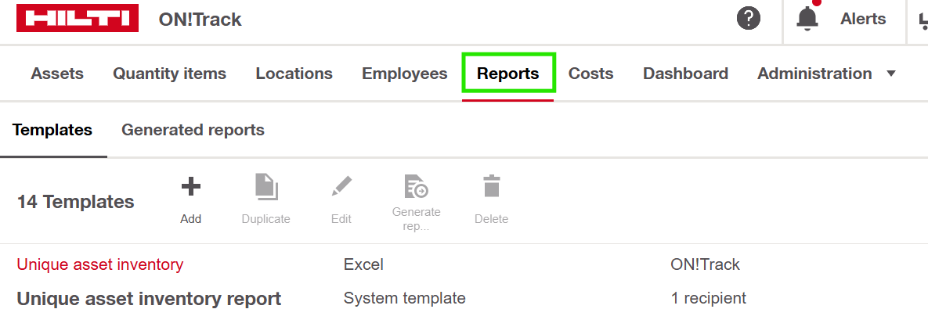Click the alerts bell icon
This screenshot has height=327, width=928.
pyautogui.click(x=807, y=19)
